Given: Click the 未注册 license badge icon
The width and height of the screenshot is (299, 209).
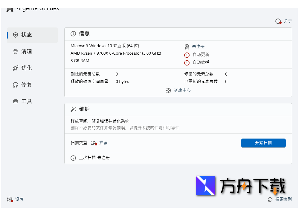Looking at the screenshot, I should (187, 47).
